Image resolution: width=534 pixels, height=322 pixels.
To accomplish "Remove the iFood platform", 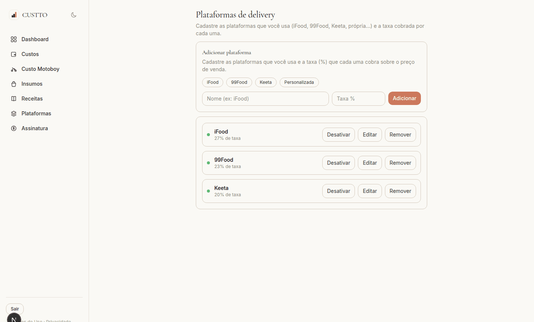I will [400, 135].
